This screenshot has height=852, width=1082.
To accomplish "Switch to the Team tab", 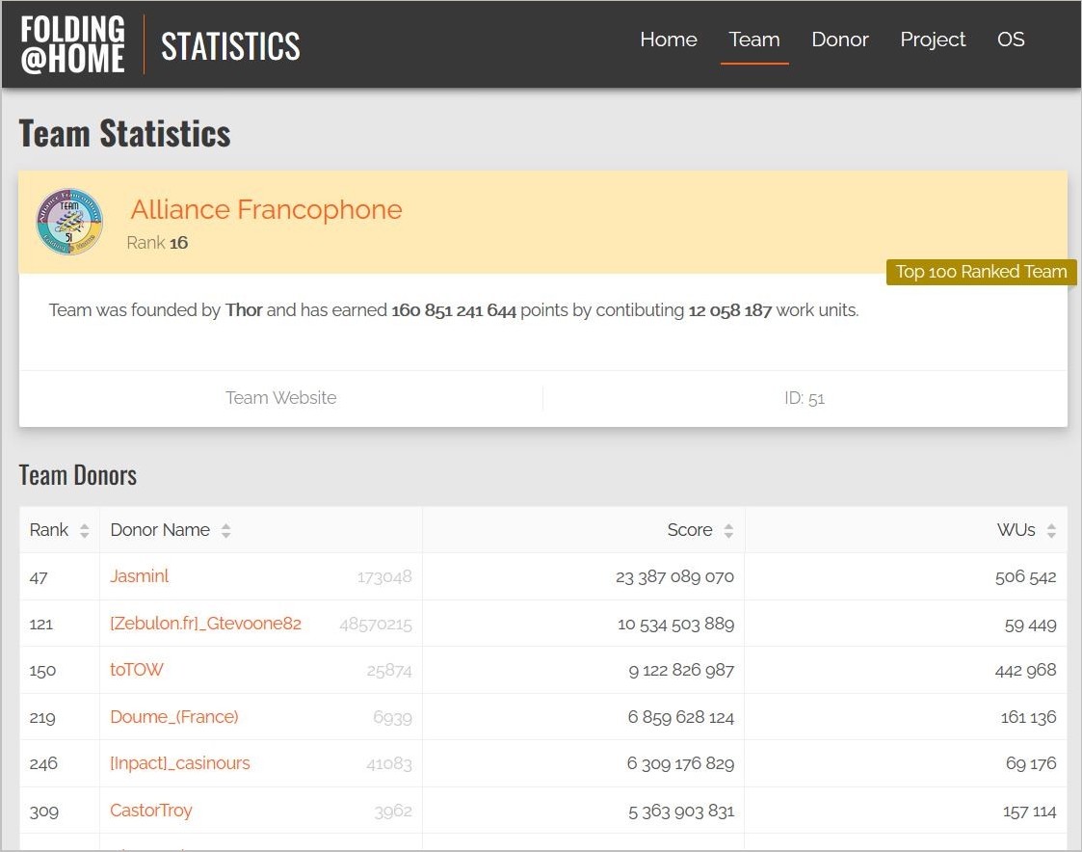I will point(753,40).
